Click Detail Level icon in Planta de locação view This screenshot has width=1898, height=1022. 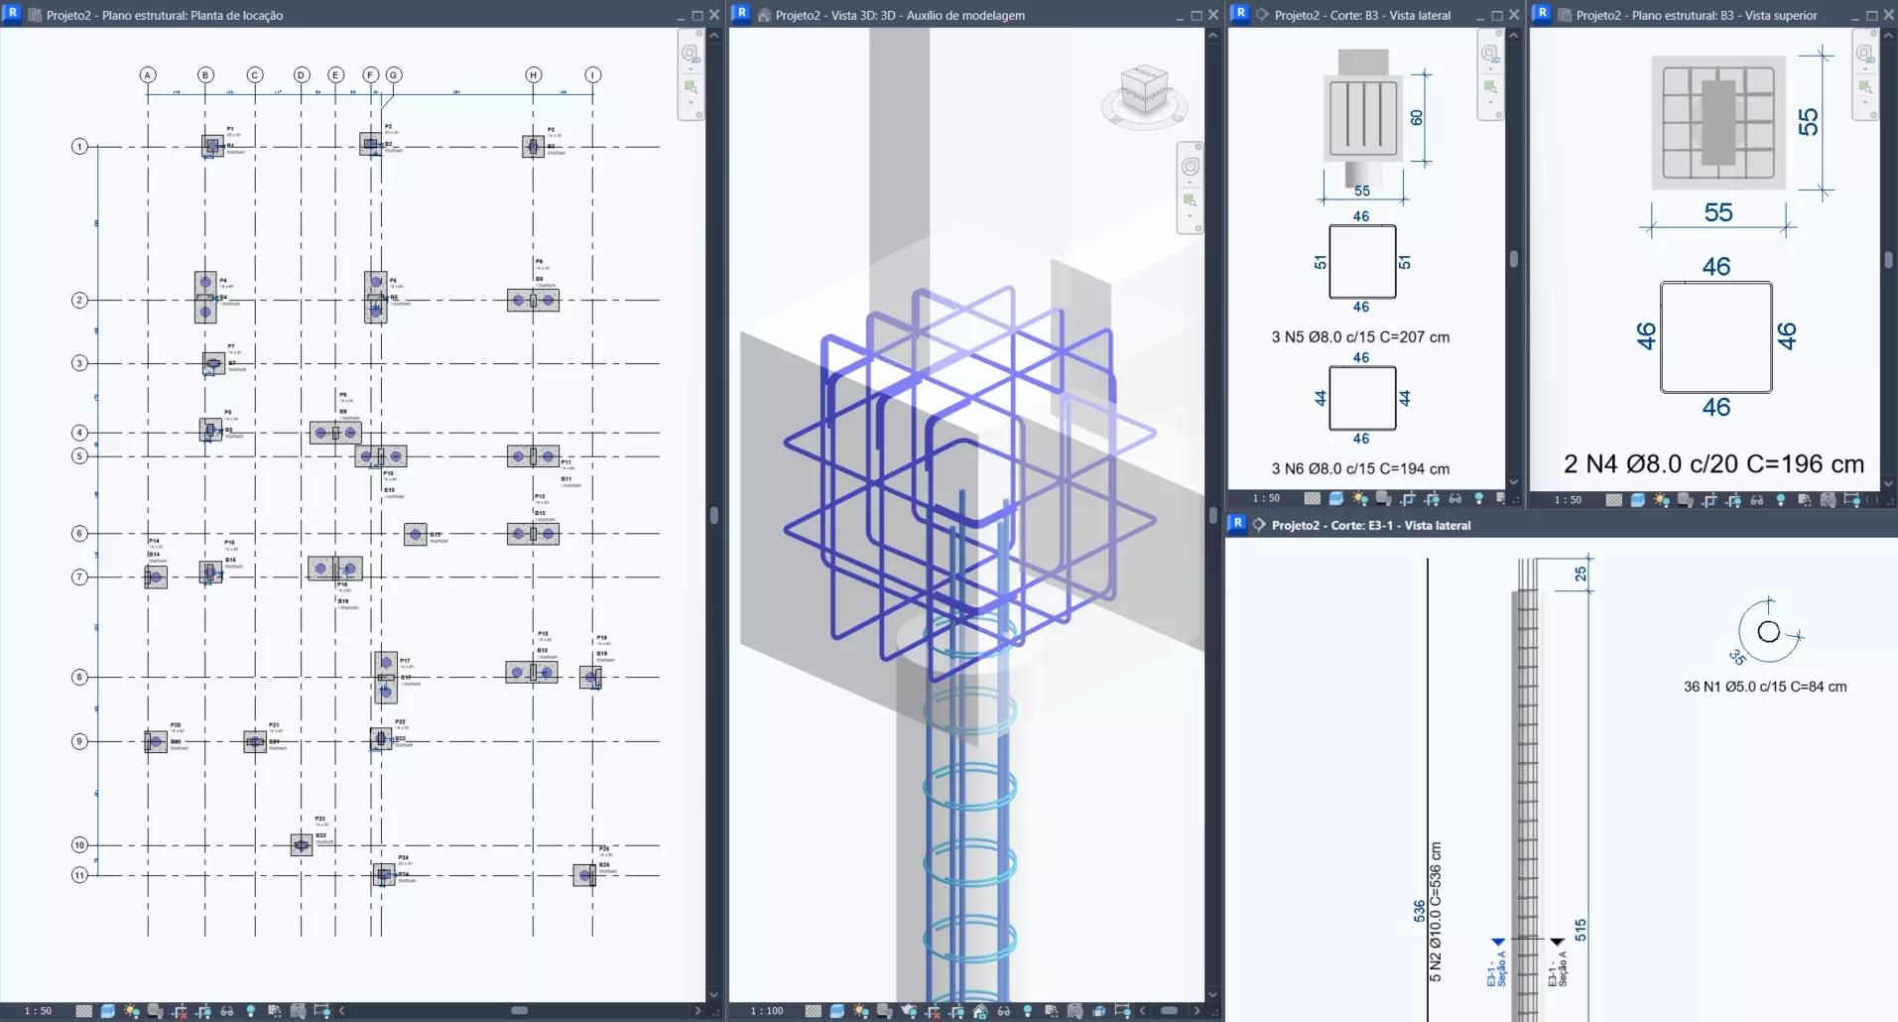click(84, 1011)
